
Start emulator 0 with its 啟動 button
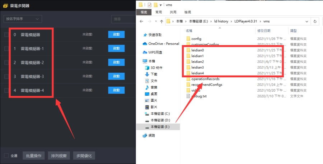pos(116,34)
